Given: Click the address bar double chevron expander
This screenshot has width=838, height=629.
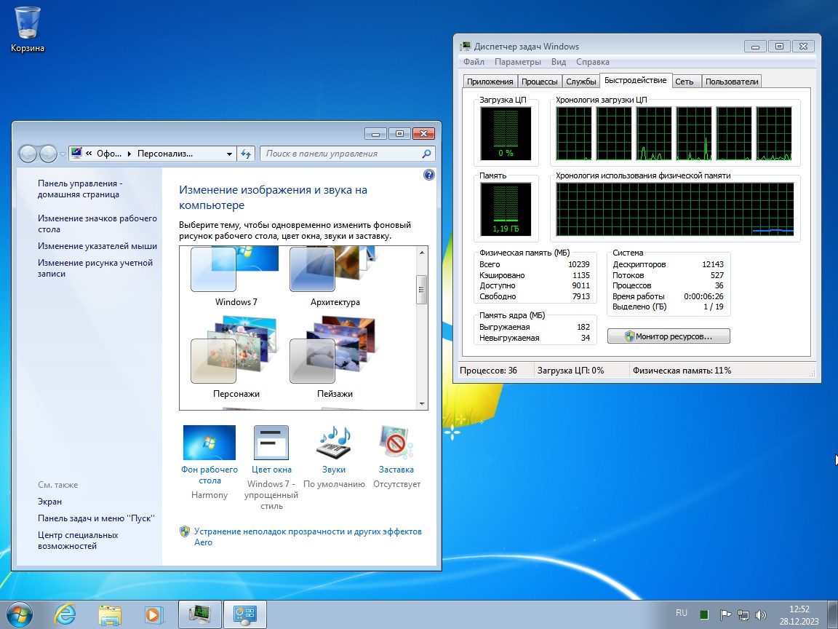Looking at the screenshot, I should click(89, 154).
